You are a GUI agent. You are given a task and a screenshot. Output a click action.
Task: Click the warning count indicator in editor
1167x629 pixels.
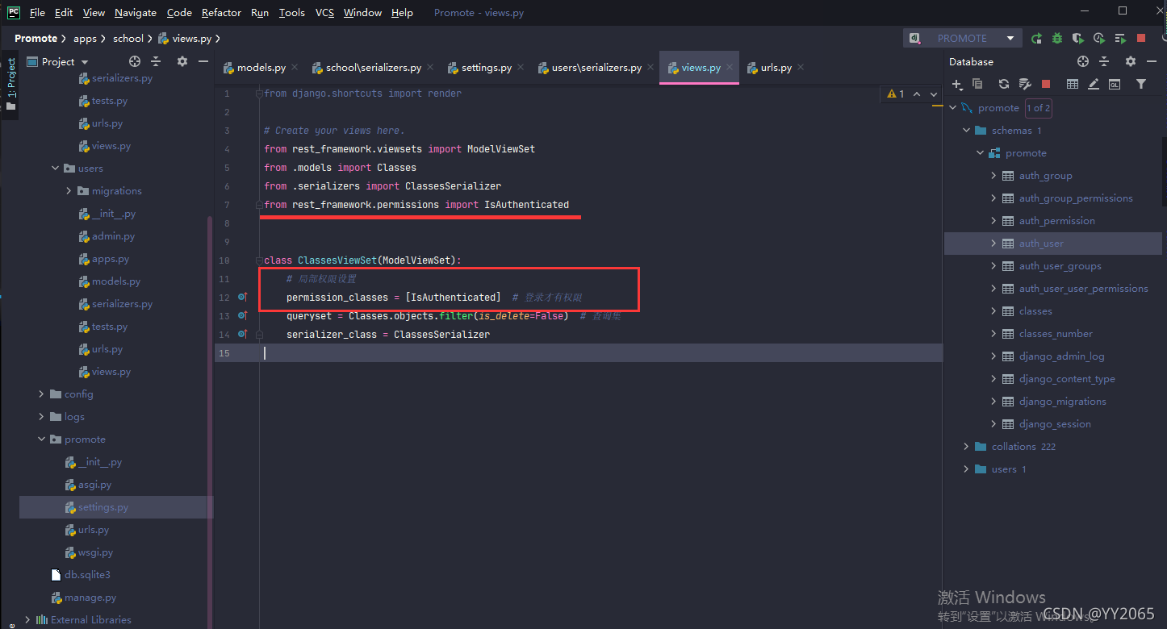tap(896, 94)
